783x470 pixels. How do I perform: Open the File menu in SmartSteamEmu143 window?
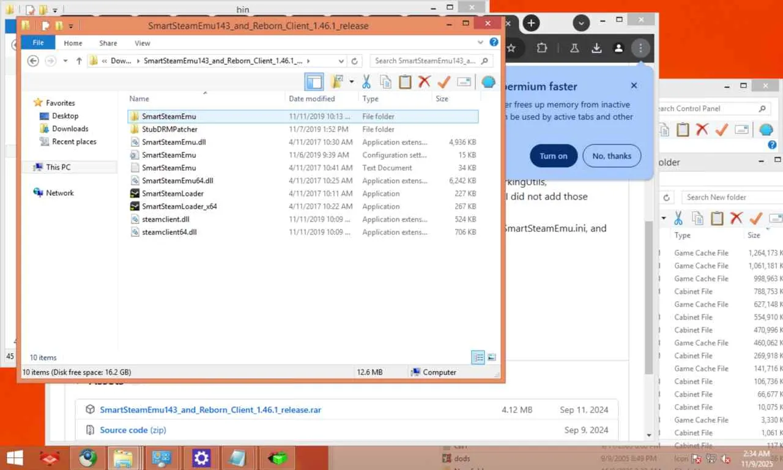click(x=38, y=43)
